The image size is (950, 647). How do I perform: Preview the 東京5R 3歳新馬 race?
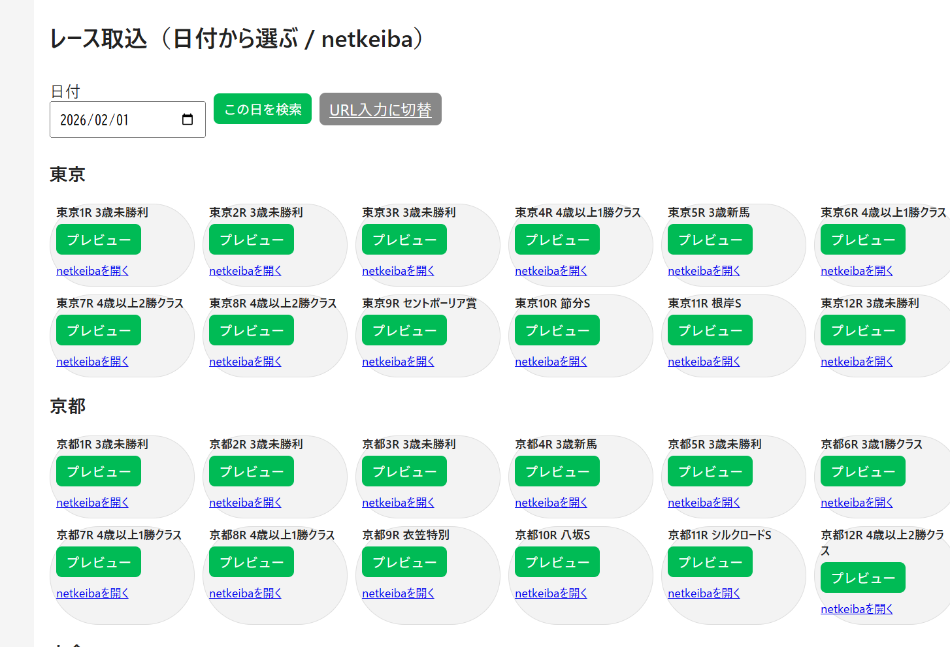(x=710, y=240)
